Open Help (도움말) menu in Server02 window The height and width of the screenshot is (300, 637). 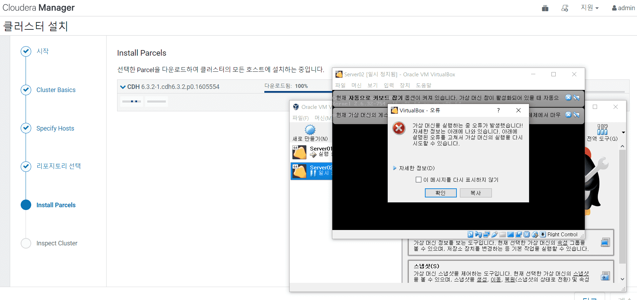[x=423, y=85]
